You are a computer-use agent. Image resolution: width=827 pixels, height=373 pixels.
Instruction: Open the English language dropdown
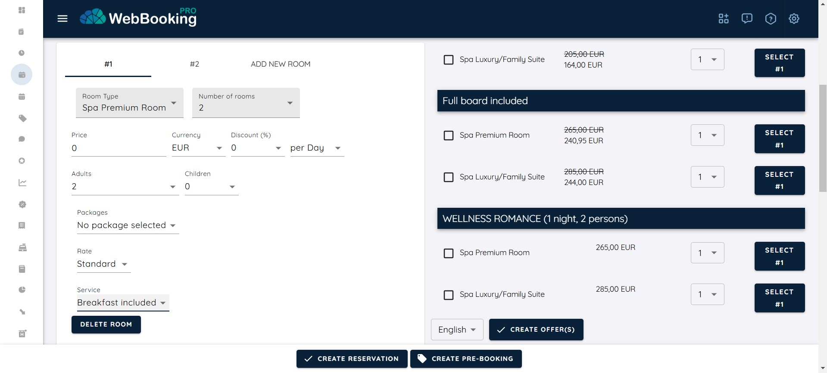(457, 330)
